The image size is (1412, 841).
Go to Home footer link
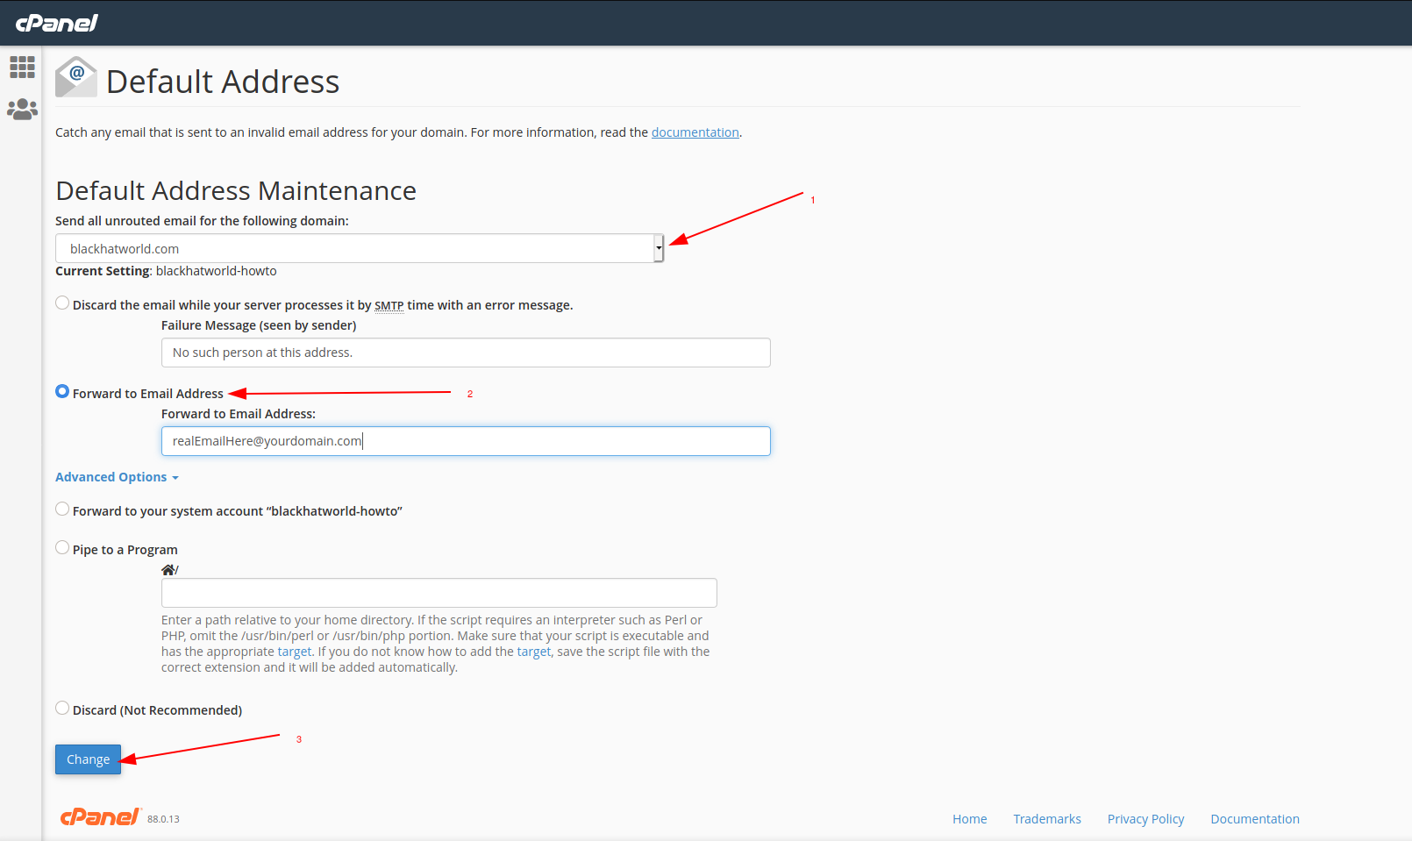pos(970,819)
